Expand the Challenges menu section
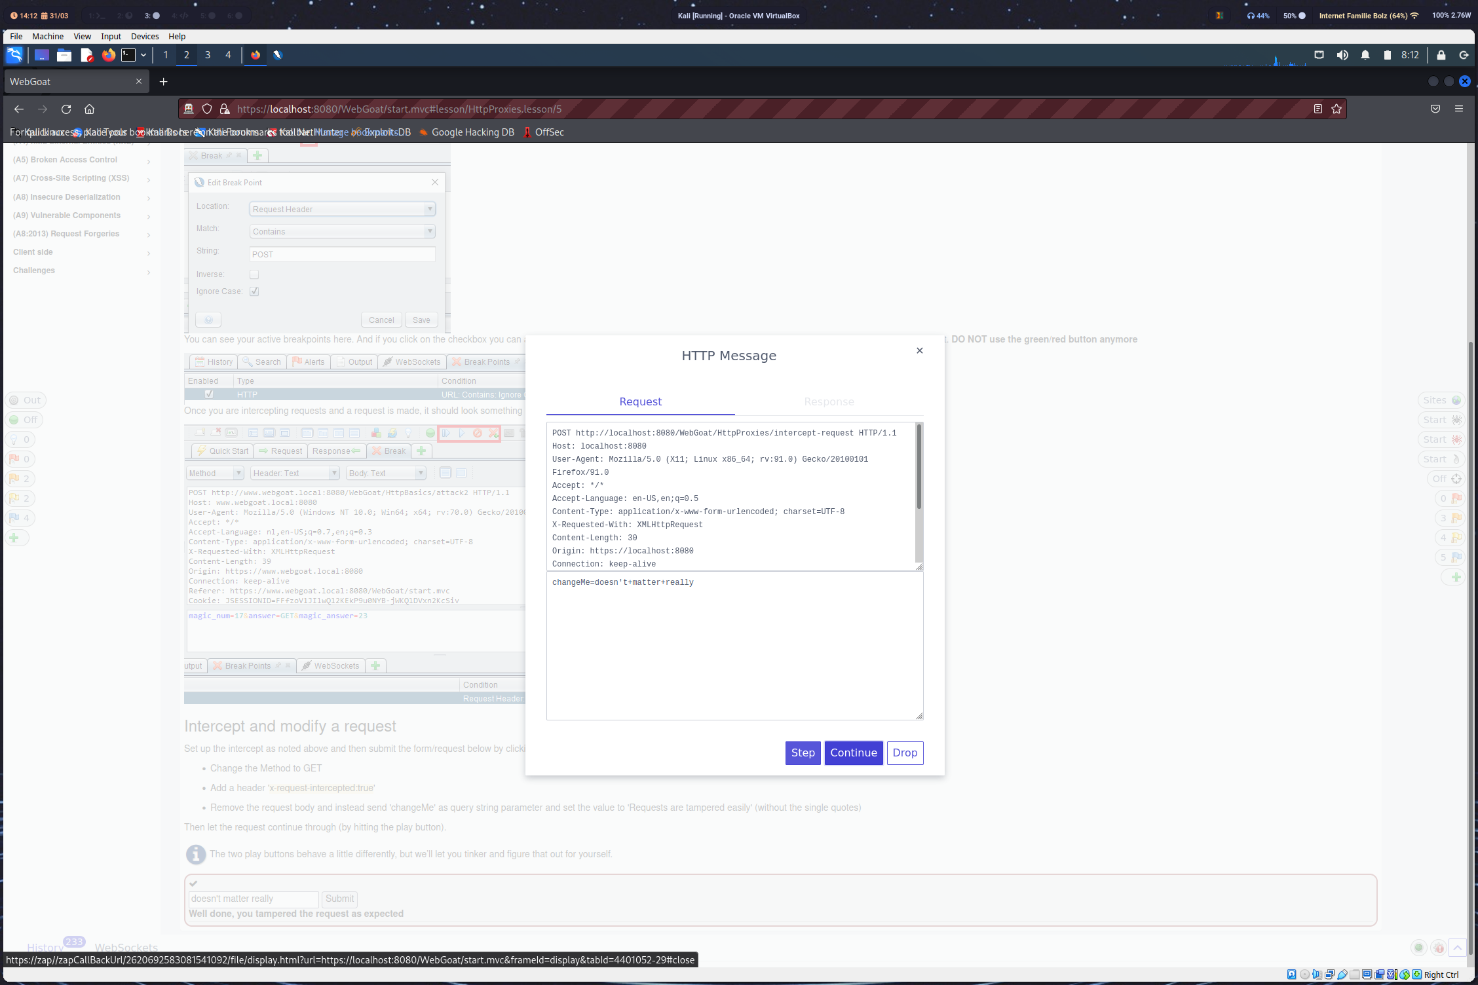1478x985 pixels. tap(34, 270)
